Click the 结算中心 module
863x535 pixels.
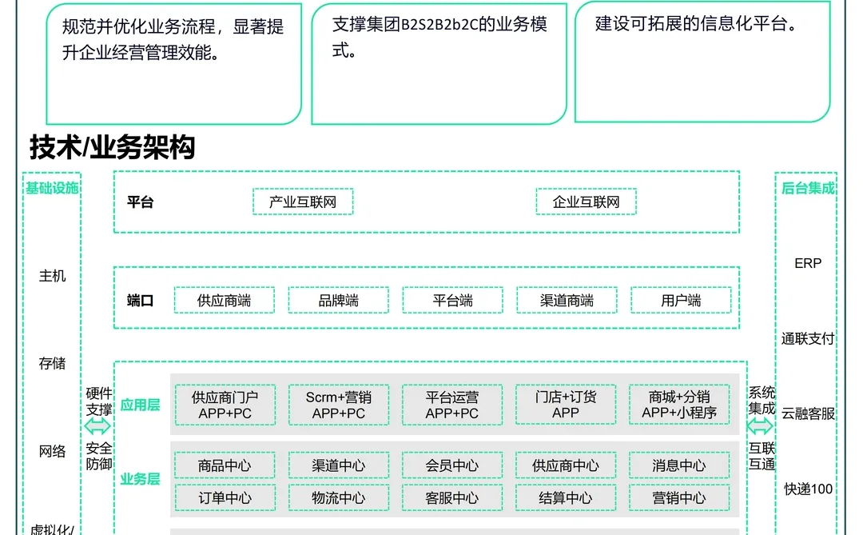[x=565, y=497]
